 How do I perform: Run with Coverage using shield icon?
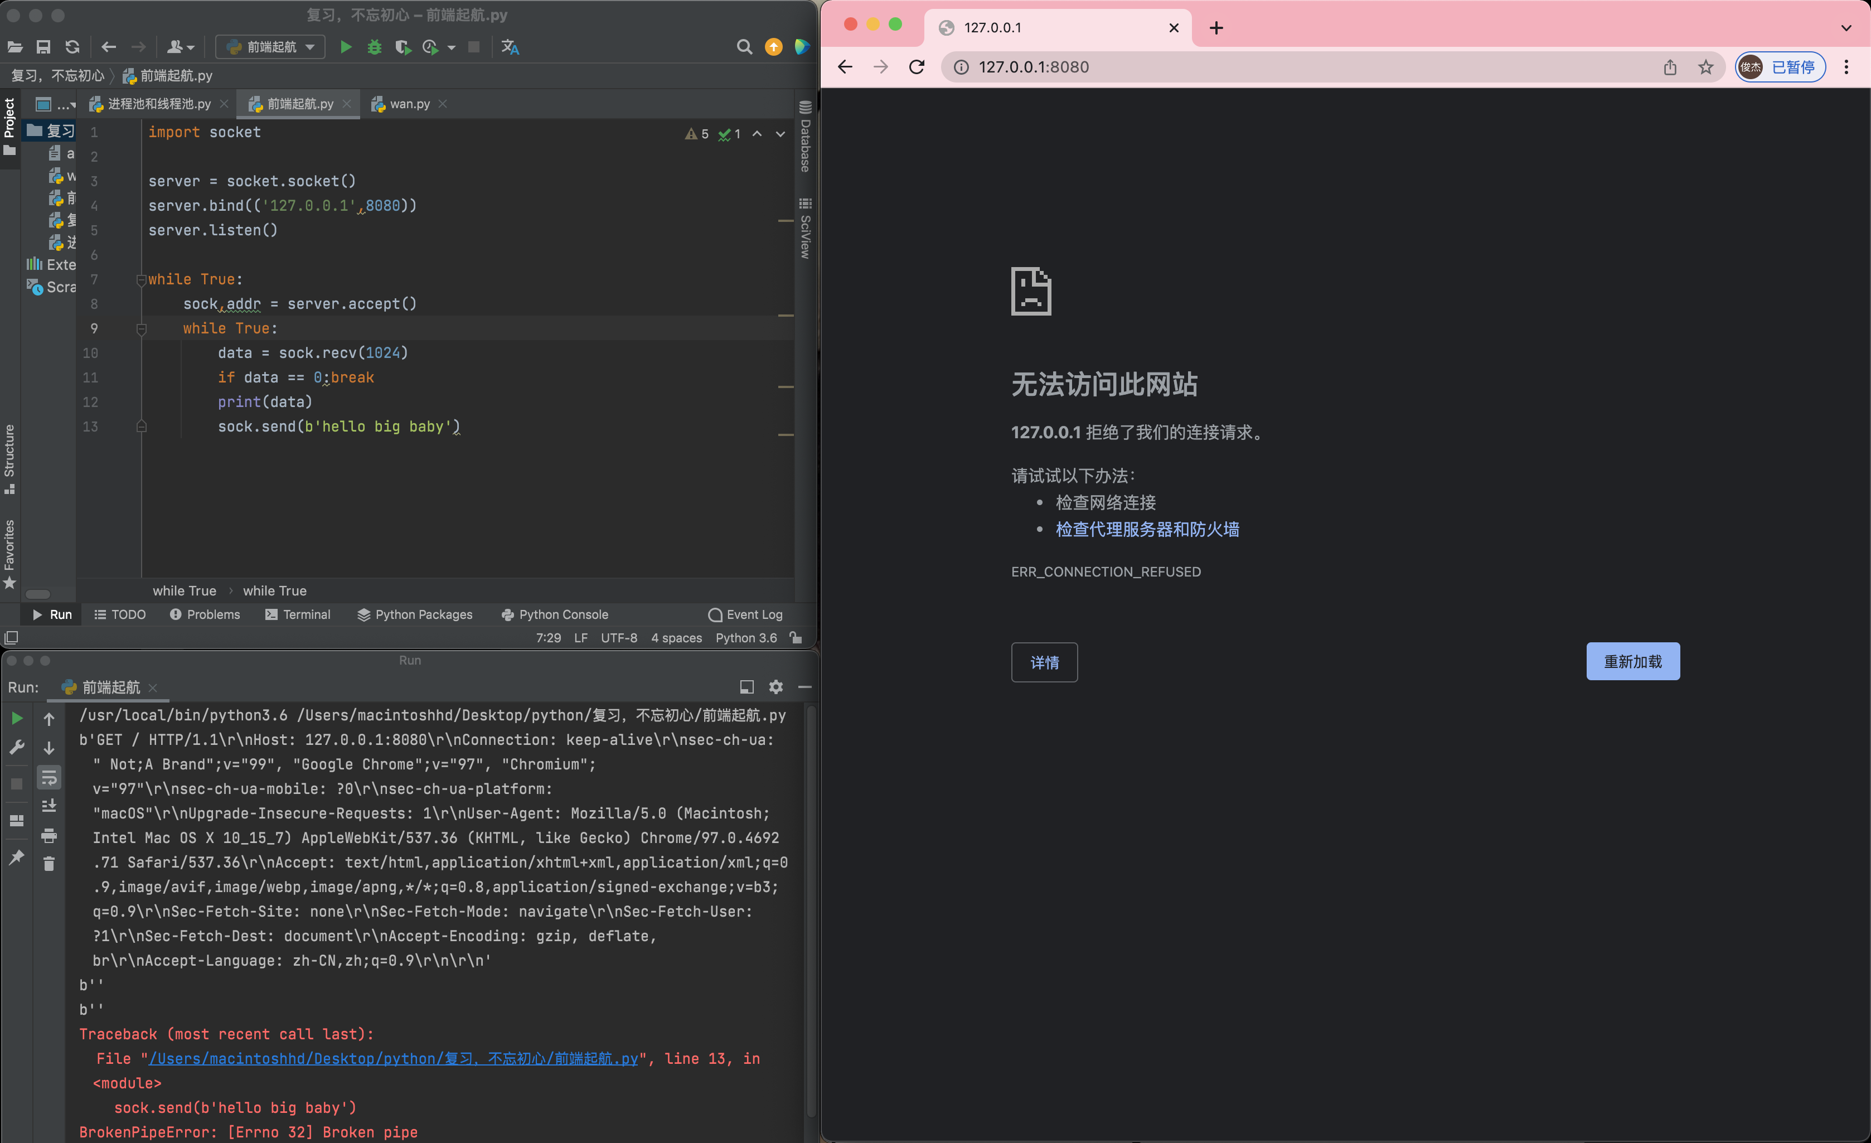403,47
